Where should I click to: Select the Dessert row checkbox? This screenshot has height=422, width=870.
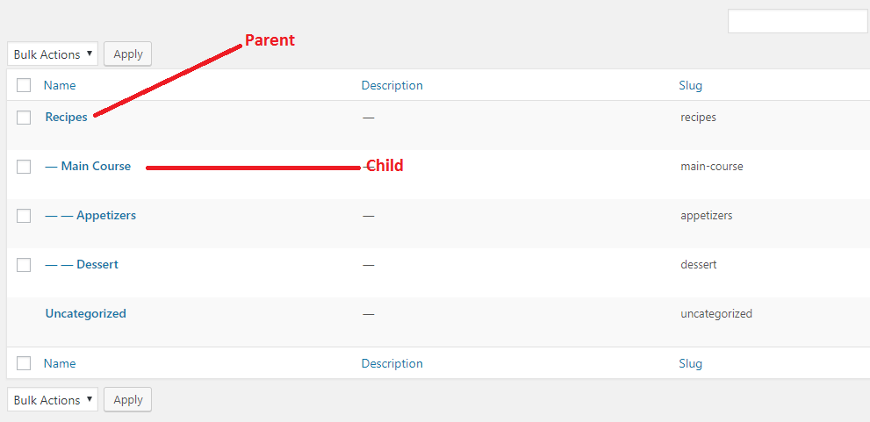[x=24, y=264]
